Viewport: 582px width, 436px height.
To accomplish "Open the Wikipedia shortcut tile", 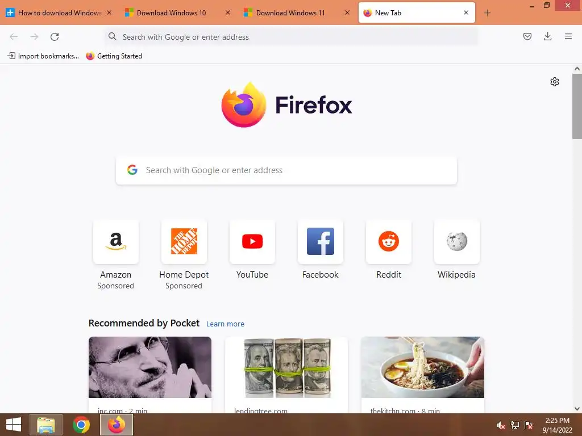I will pyautogui.click(x=456, y=242).
